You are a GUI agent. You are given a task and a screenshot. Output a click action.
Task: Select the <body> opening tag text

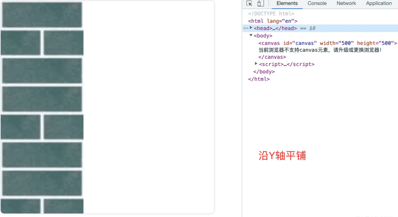(263, 36)
